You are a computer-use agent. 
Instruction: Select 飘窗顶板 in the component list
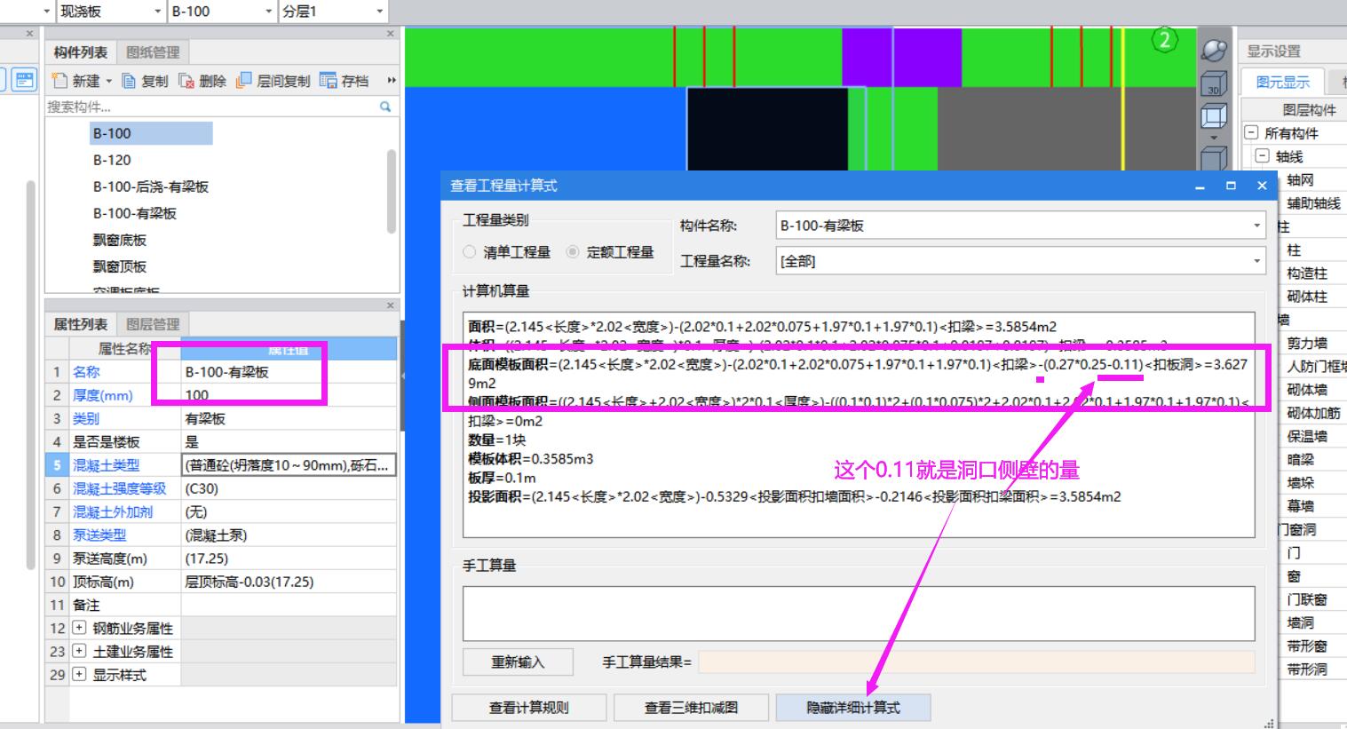[x=120, y=266]
